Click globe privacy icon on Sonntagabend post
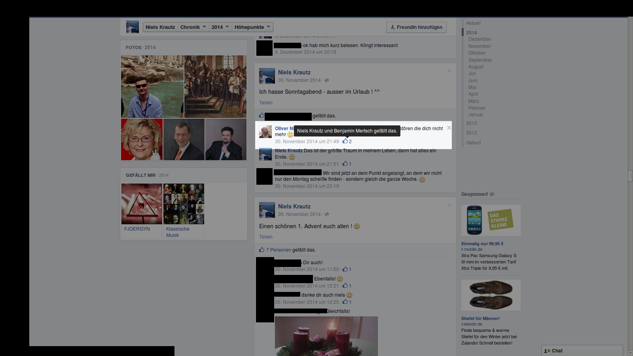This screenshot has width=633, height=356. [327, 80]
